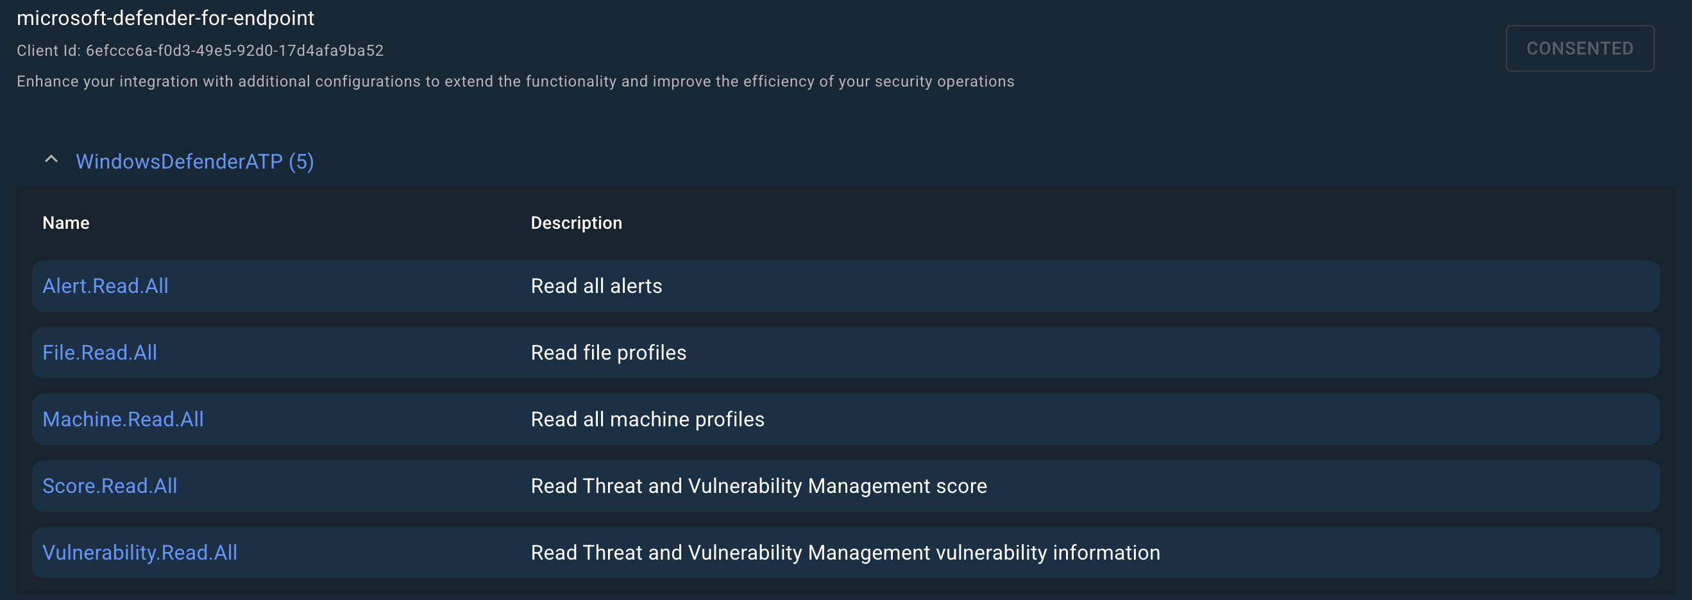Click the vulnerability information description text
This screenshot has width=1692, height=600.
click(845, 553)
